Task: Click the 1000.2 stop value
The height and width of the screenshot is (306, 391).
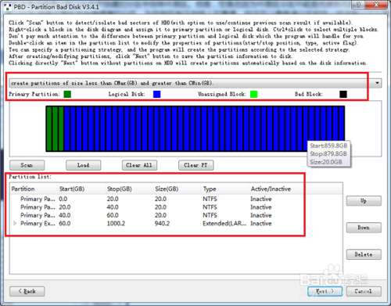Action: pos(116,223)
